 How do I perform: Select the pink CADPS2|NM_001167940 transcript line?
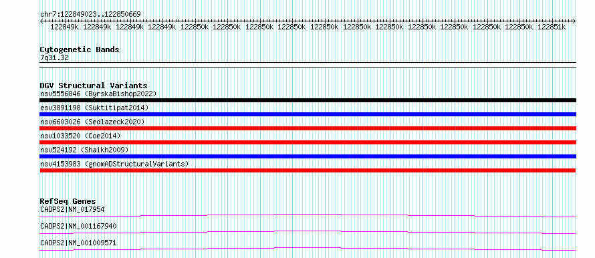[x=308, y=232]
